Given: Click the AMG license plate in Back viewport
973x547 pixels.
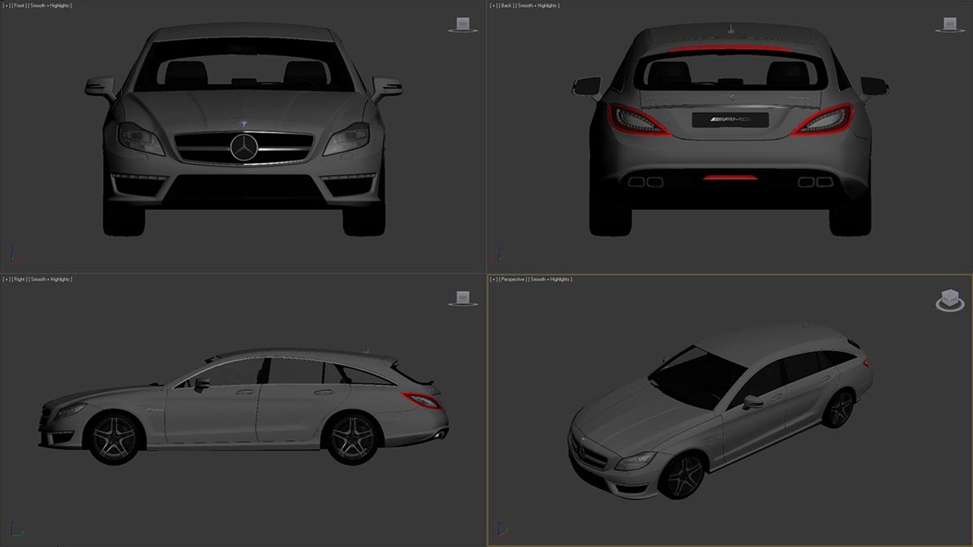Looking at the screenshot, I should [730, 120].
